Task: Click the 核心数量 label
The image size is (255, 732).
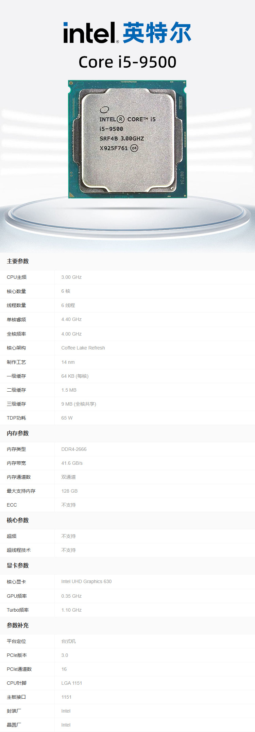Action: (16, 291)
